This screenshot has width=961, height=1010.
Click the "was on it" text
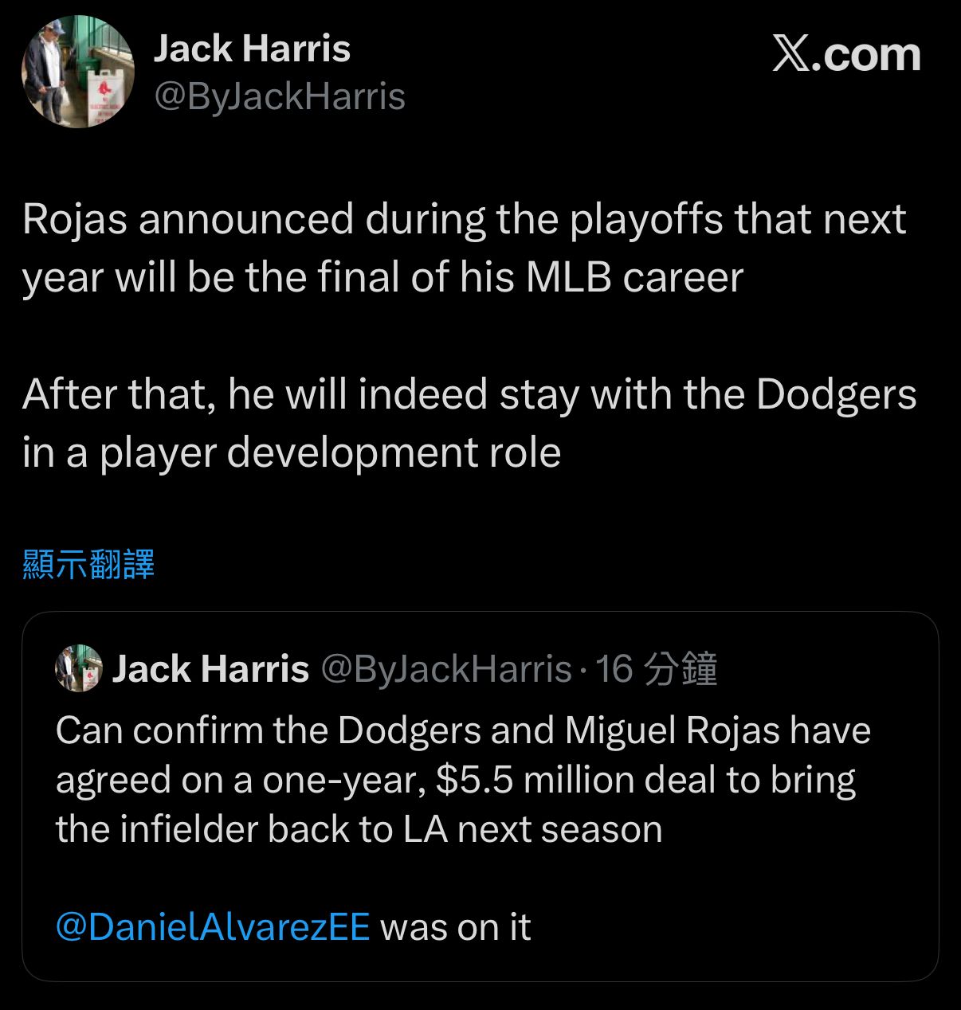[x=456, y=926]
